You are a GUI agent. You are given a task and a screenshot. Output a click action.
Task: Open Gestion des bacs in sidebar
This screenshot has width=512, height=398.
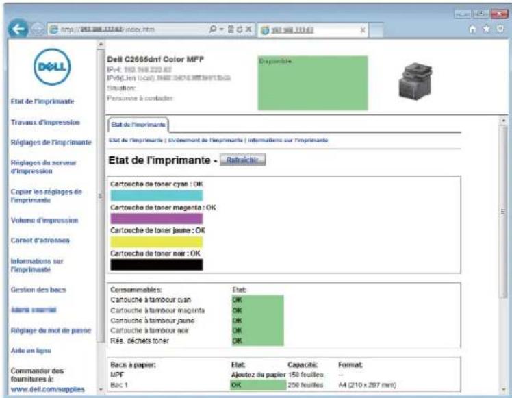(38, 290)
